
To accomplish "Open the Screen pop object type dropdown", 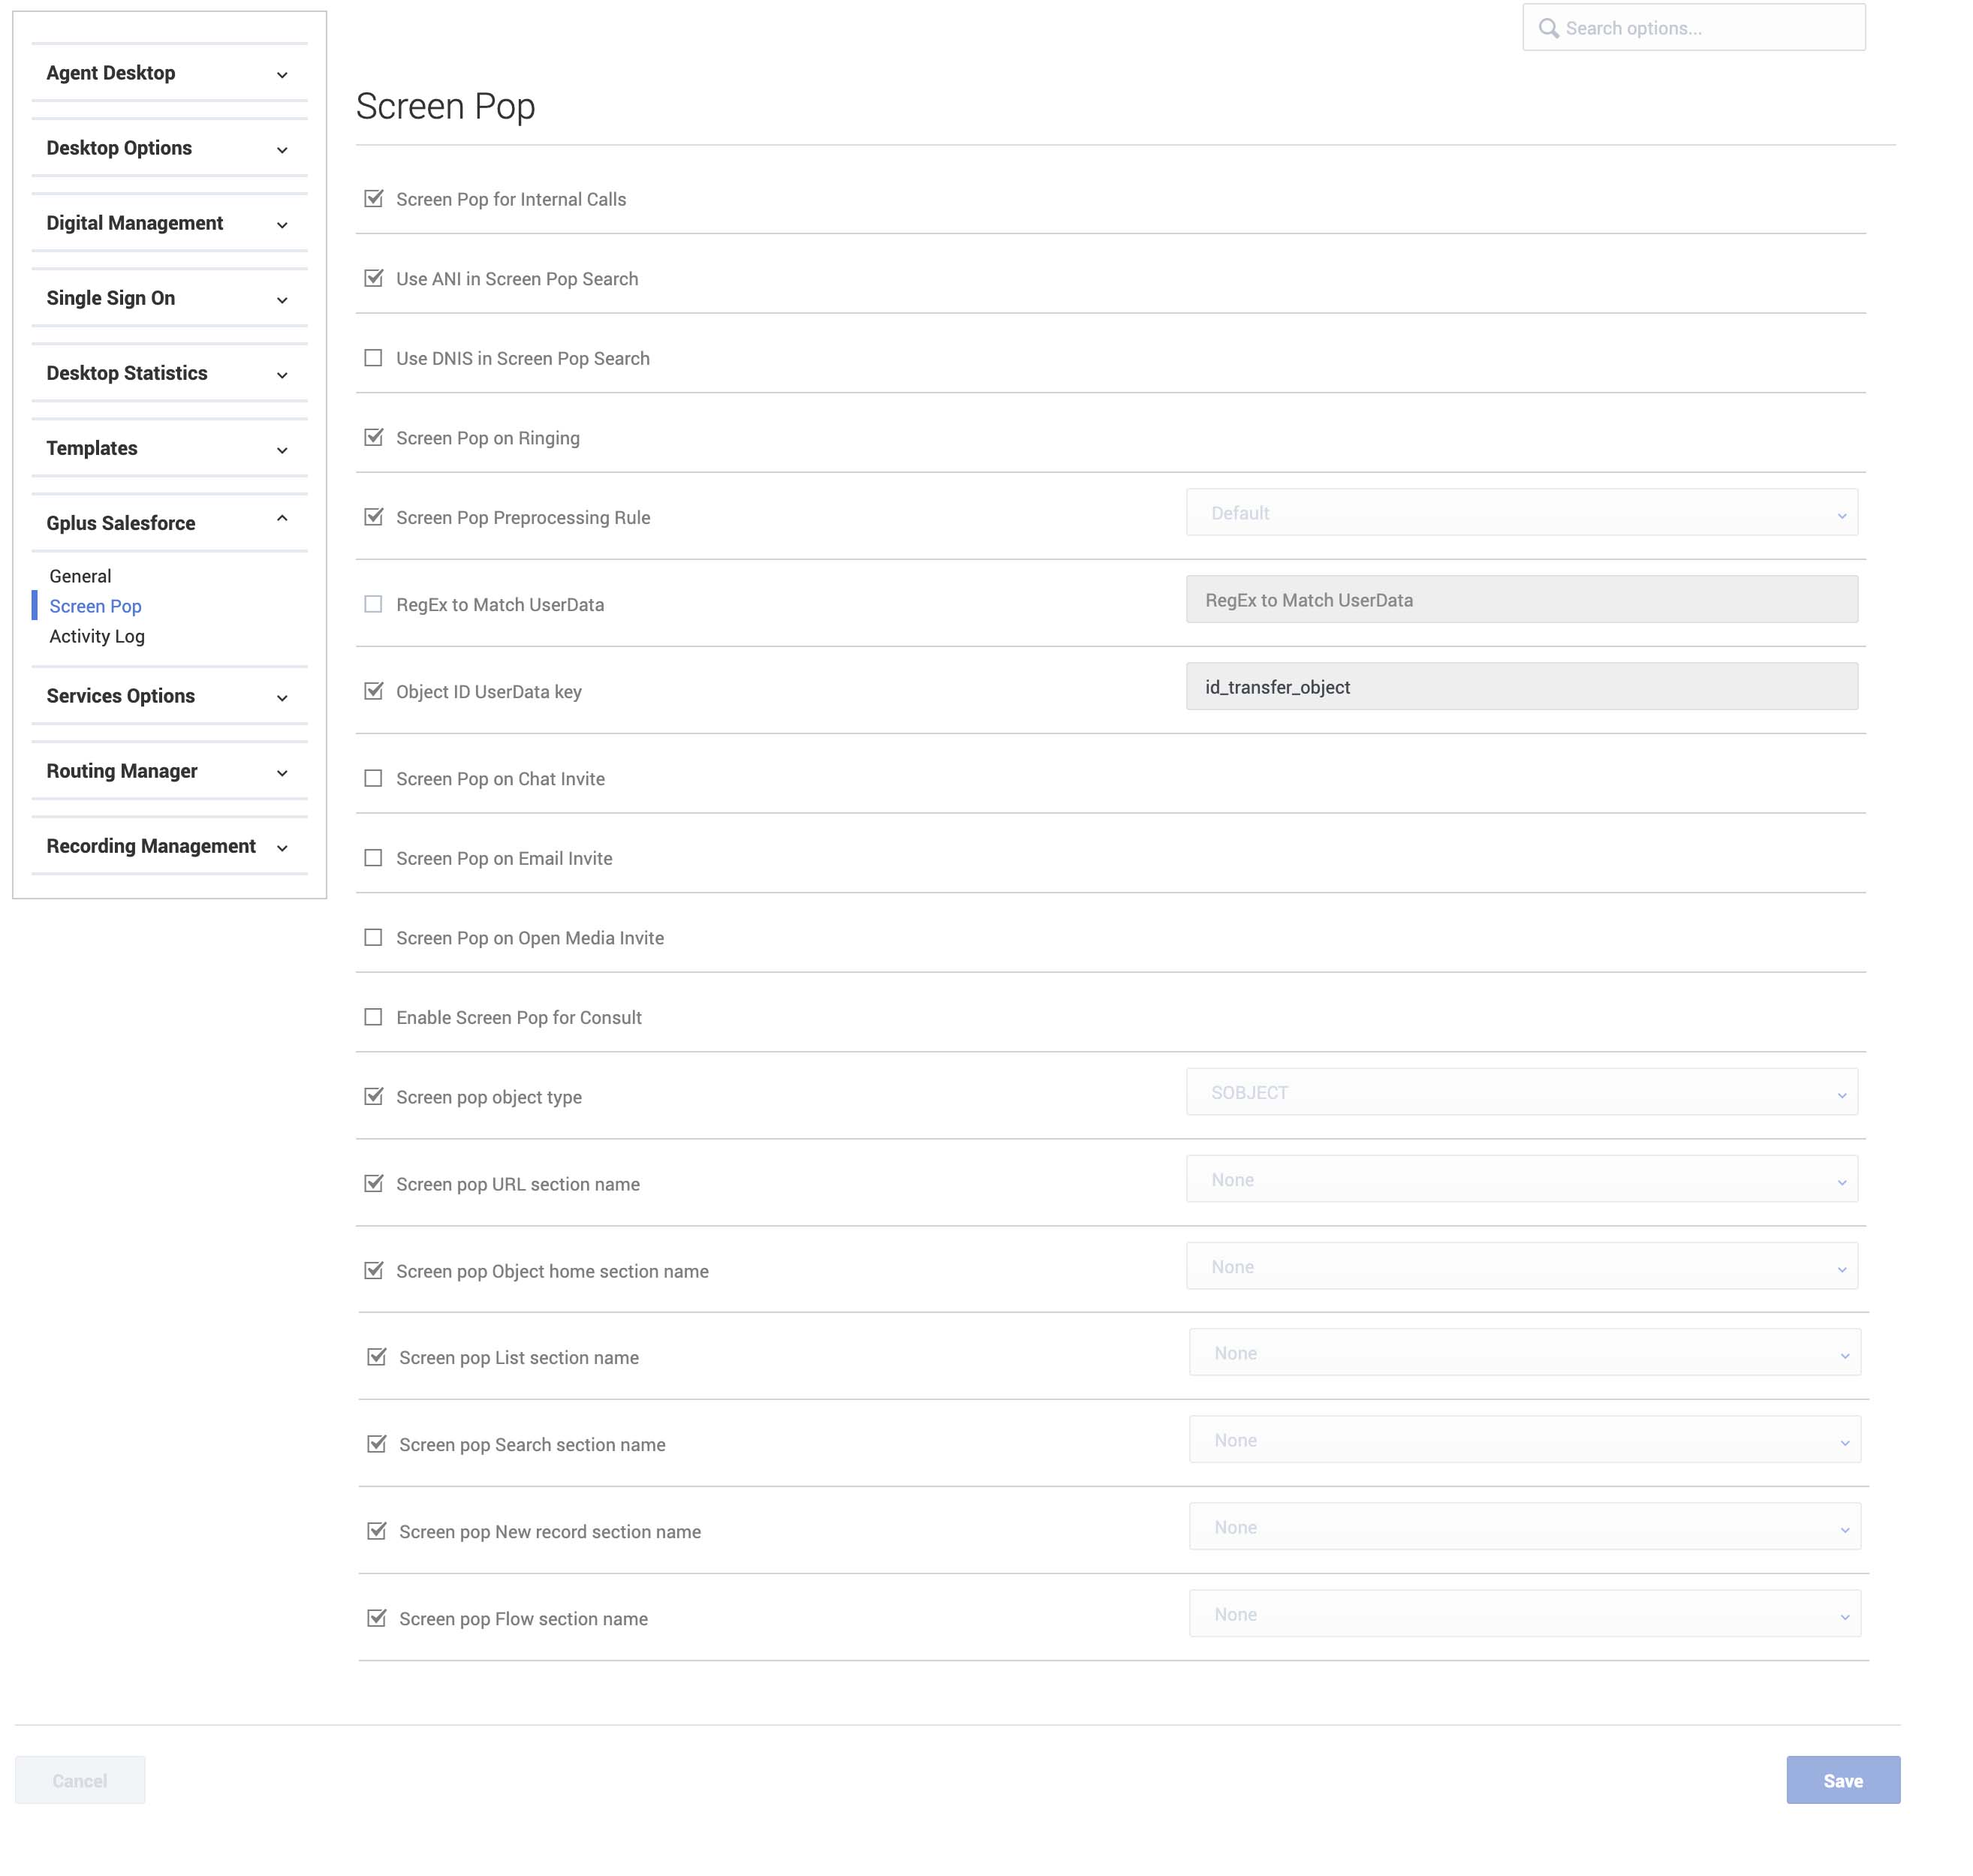I will coord(1521,1092).
